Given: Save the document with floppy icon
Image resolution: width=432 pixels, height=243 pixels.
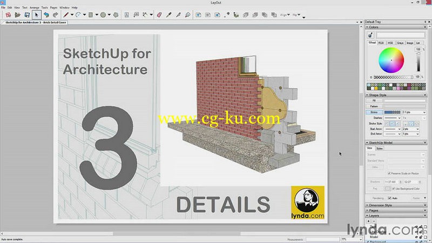Looking at the screenshot, I should click(x=27, y=15).
